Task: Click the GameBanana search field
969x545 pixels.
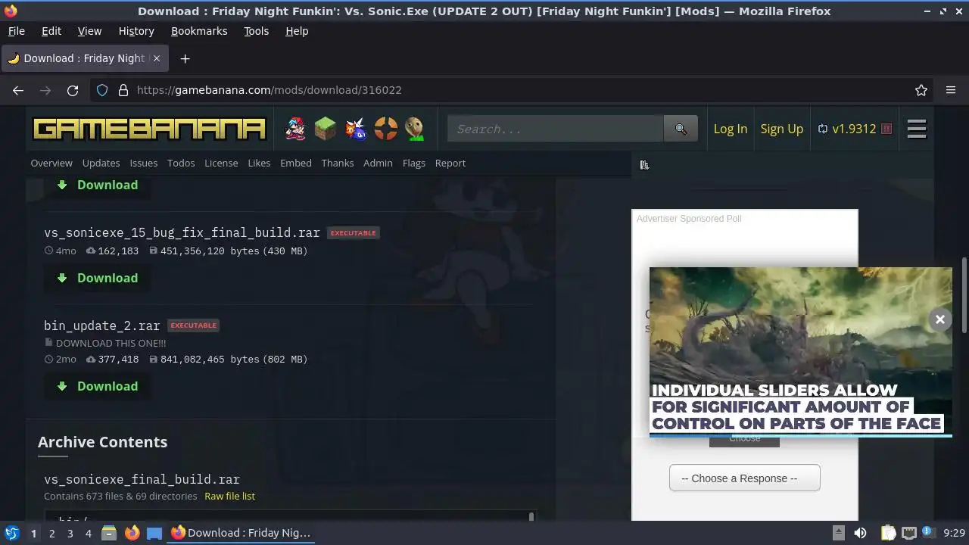Action: click(556, 129)
